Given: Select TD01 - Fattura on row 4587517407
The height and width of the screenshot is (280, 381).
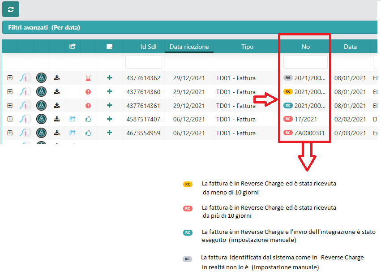Looking at the screenshot, I should (x=235, y=119).
